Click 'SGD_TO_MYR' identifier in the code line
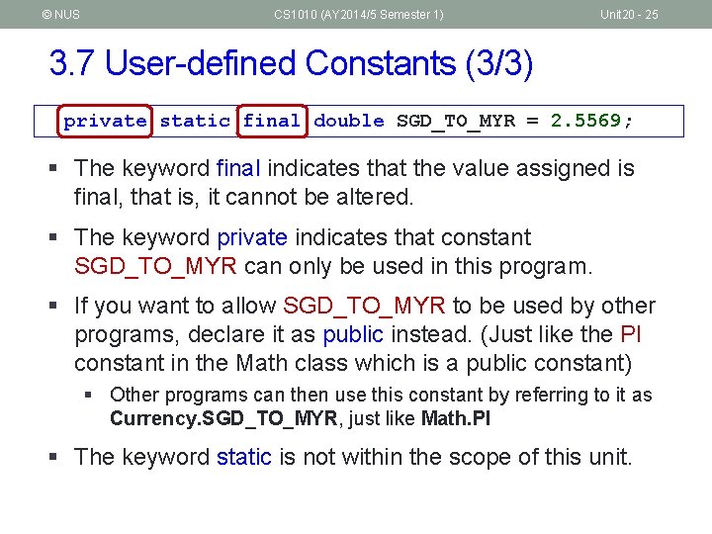Image resolution: width=712 pixels, height=534 pixels. coord(456,122)
